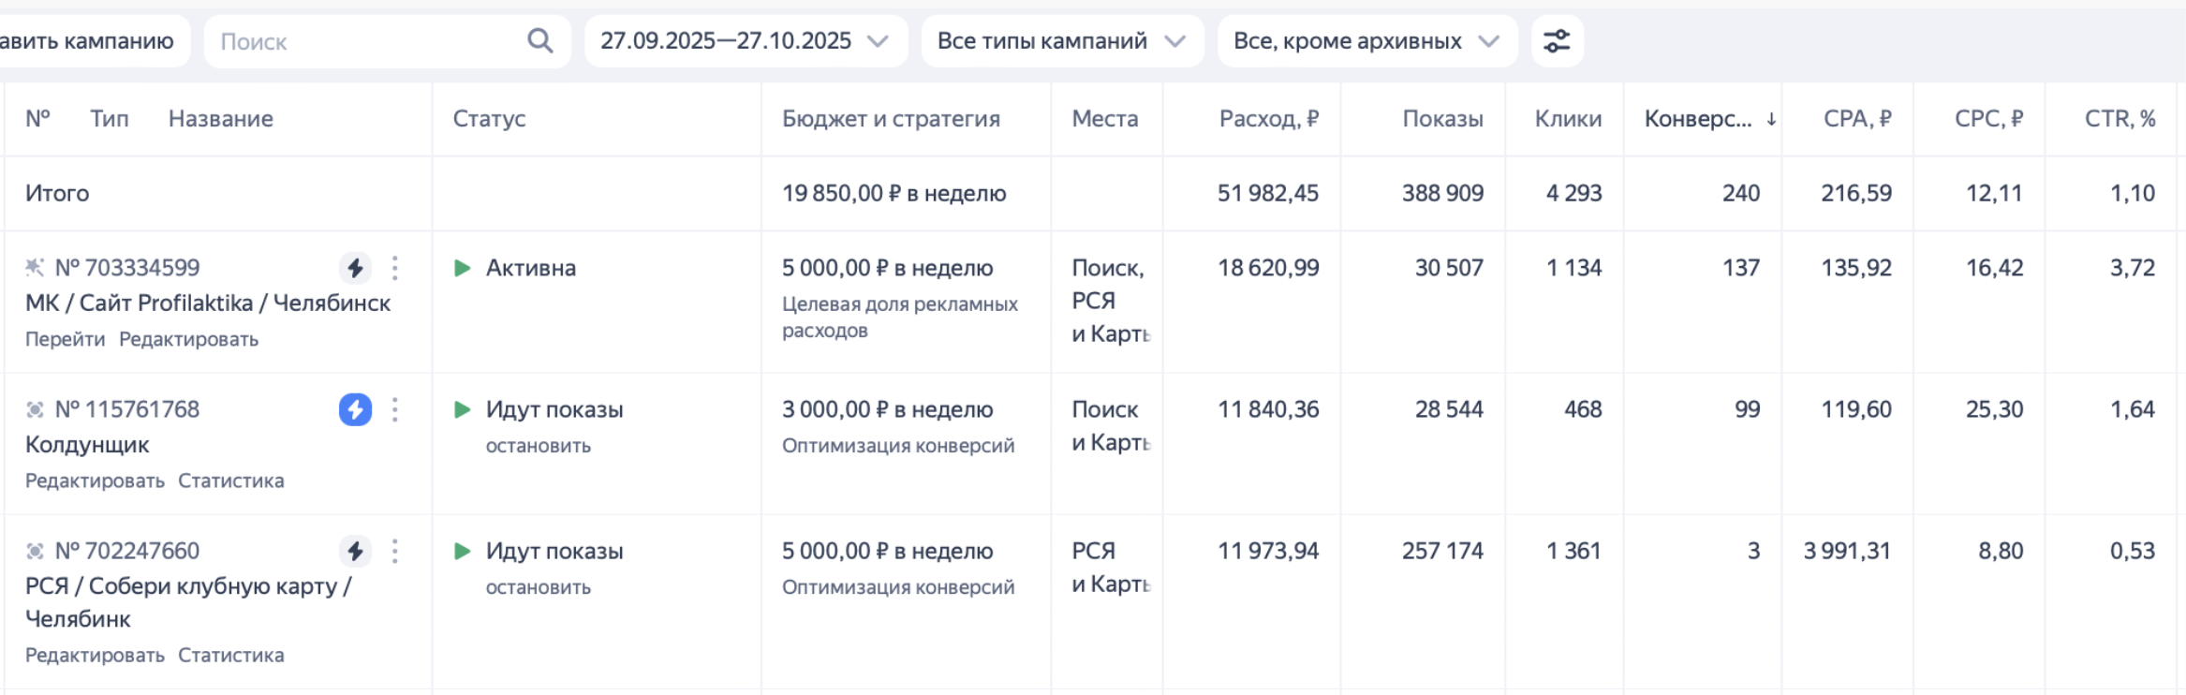Focus the Поиск search field
Viewport: 2186px width, 695px height.
click(x=365, y=41)
